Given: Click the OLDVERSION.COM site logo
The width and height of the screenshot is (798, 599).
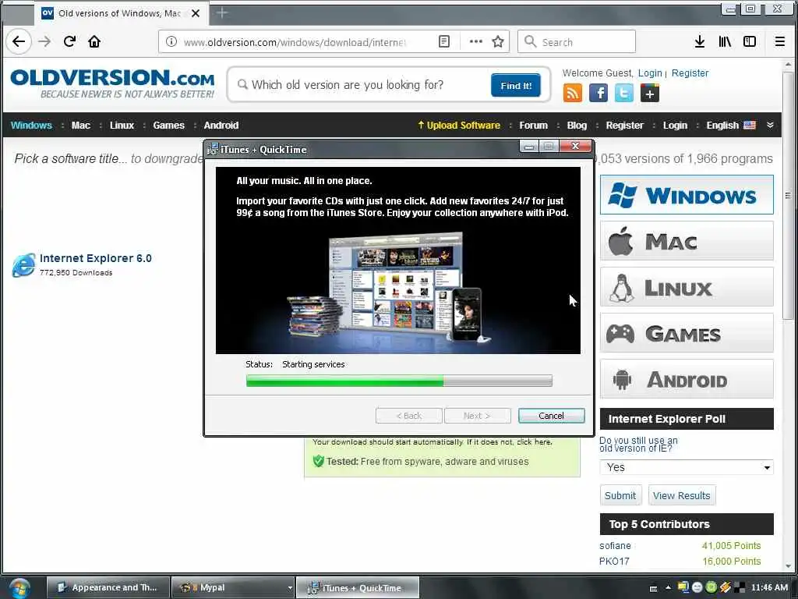Looking at the screenshot, I should point(112,84).
